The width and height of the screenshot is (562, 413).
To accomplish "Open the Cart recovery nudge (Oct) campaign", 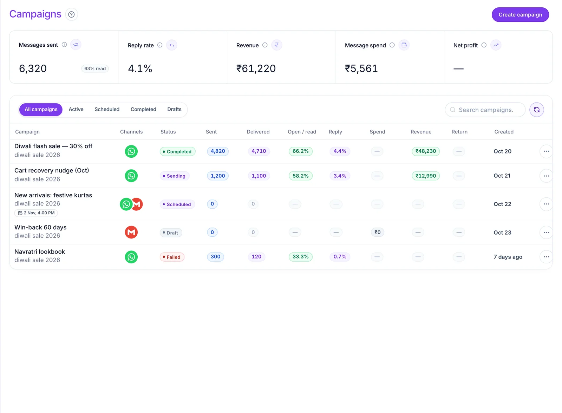I will pos(52,170).
